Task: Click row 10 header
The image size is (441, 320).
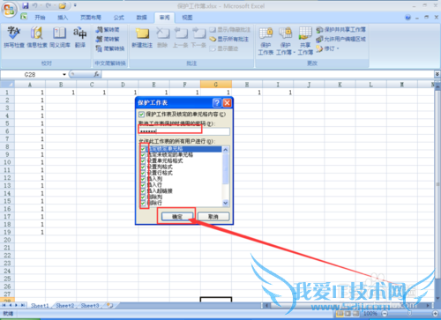Action: click(7, 162)
